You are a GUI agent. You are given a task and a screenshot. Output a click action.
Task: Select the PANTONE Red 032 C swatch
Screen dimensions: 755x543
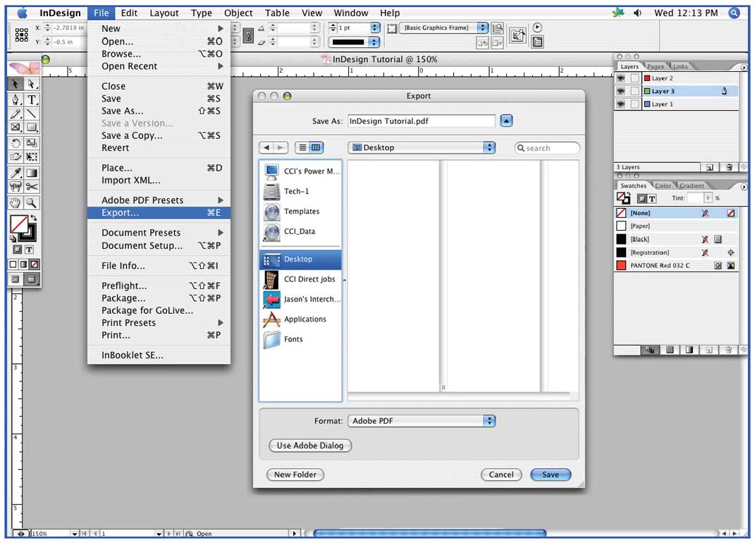(x=676, y=265)
